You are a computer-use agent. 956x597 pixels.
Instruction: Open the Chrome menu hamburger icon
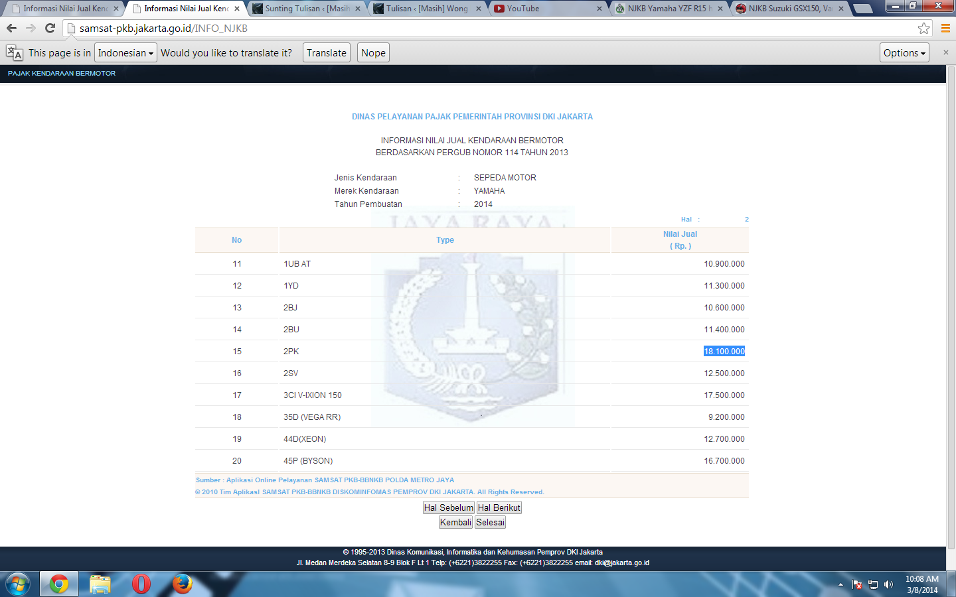945,28
